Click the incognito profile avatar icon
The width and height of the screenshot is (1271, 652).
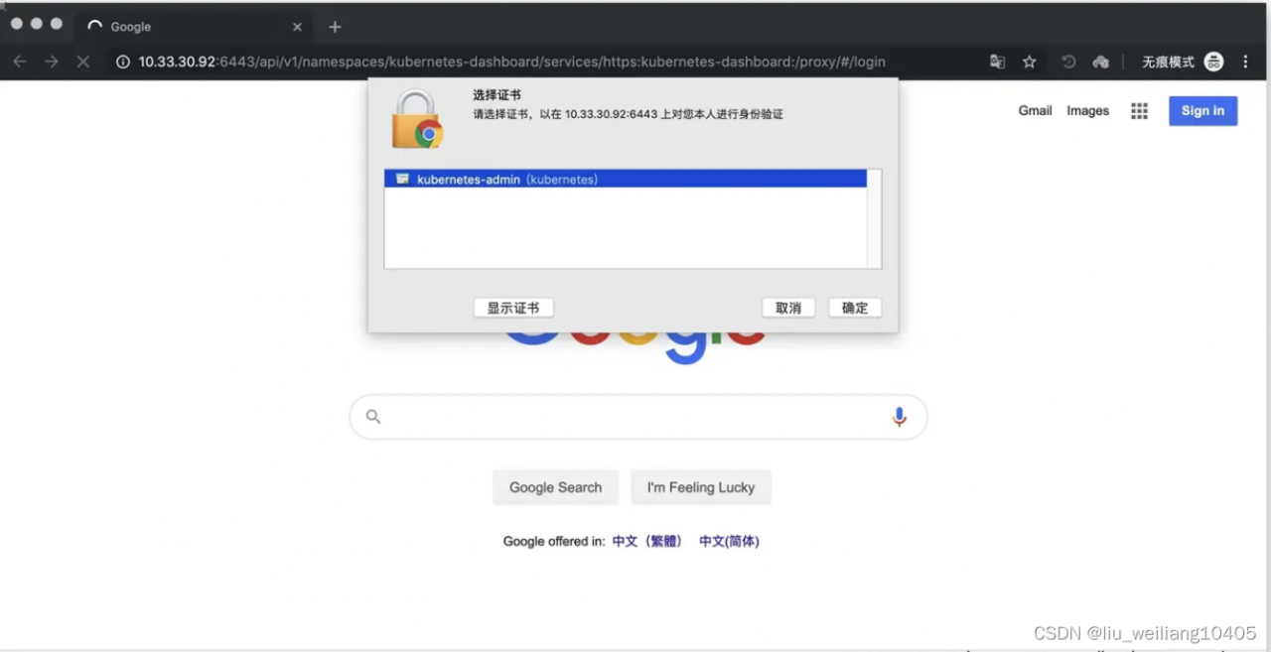(x=1213, y=62)
